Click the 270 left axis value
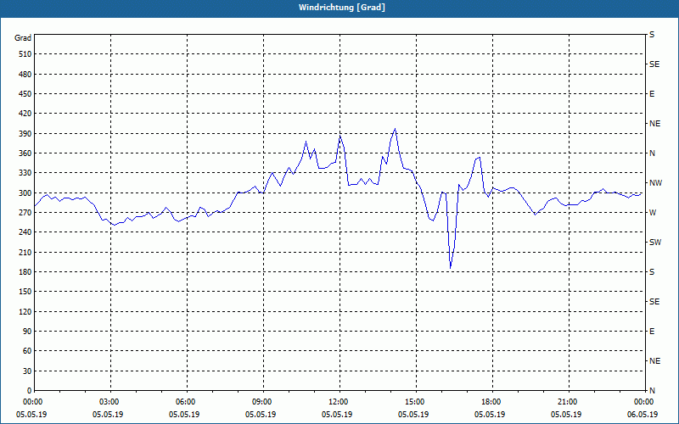 coord(25,213)
